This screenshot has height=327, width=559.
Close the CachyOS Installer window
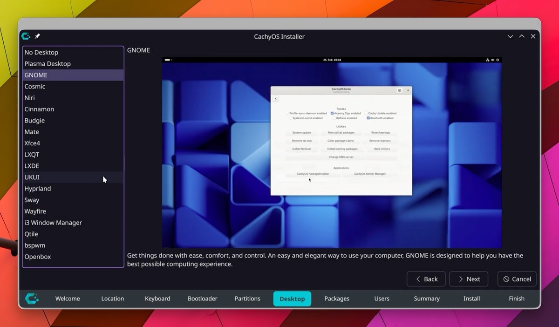(x=533, y=36)
